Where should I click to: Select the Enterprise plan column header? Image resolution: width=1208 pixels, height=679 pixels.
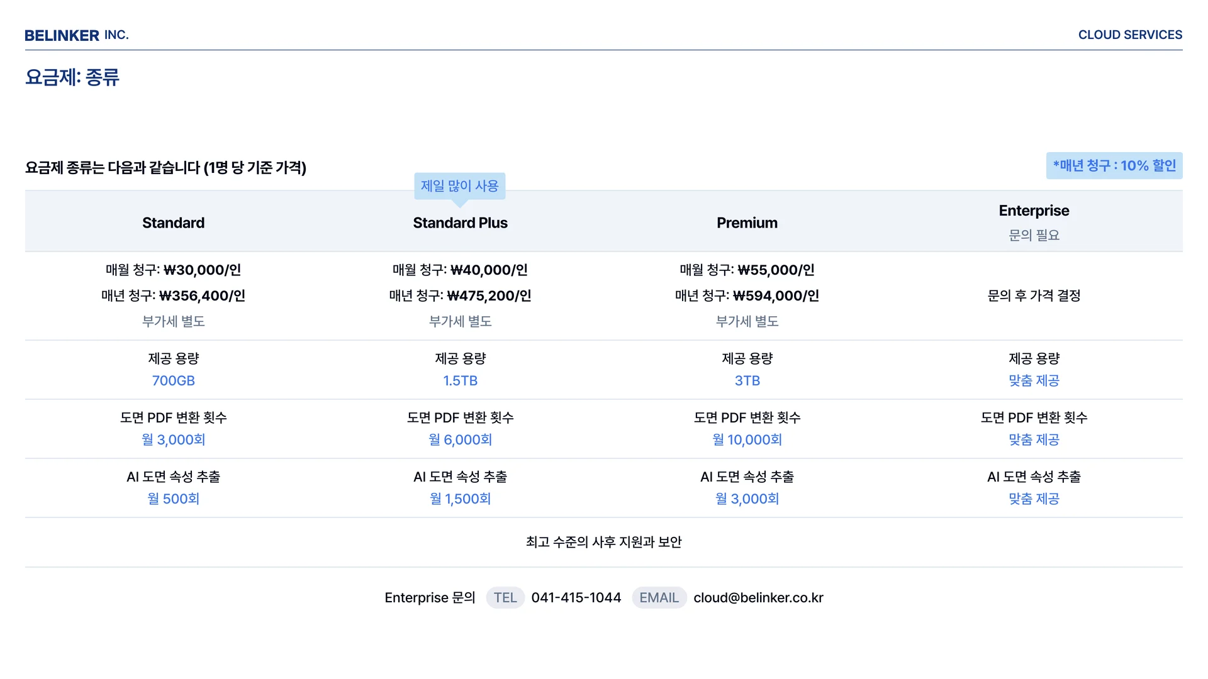coord(1034,211)
